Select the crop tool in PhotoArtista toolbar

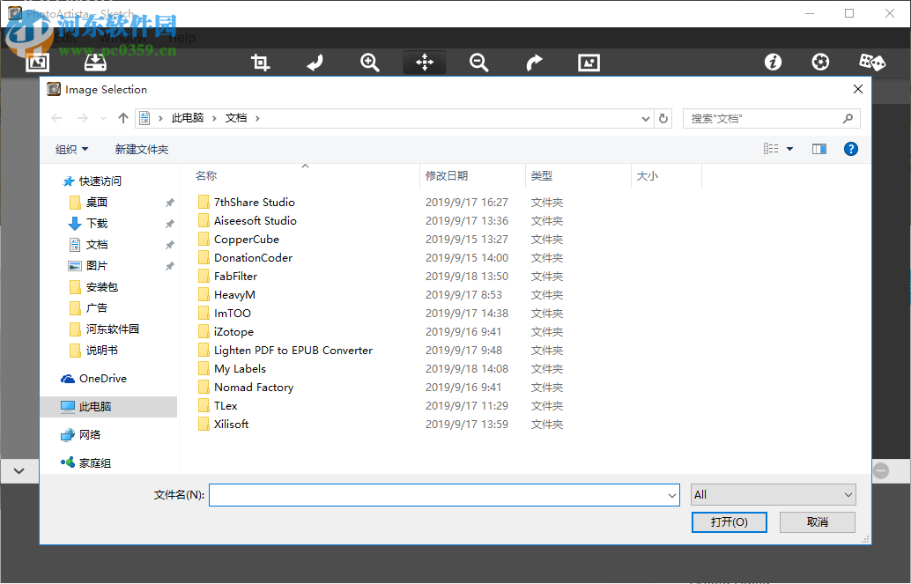[x=260, y=63]
